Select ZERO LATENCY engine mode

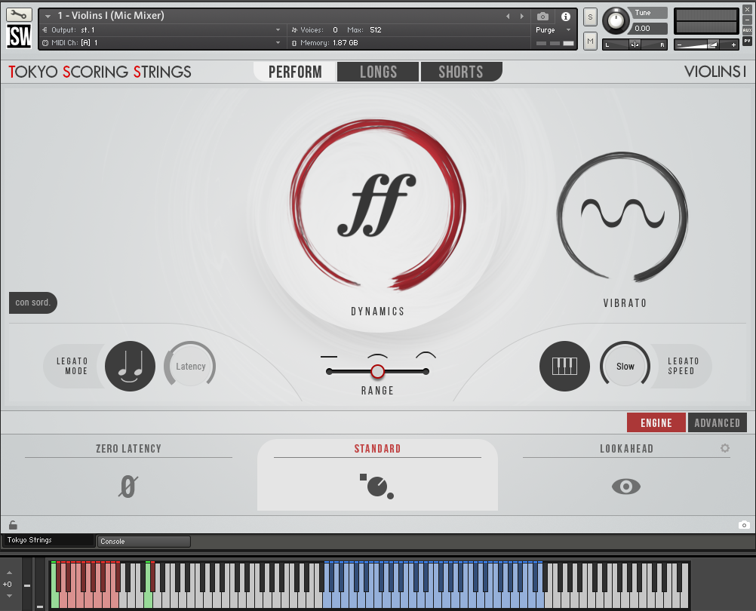coord(128,449)
